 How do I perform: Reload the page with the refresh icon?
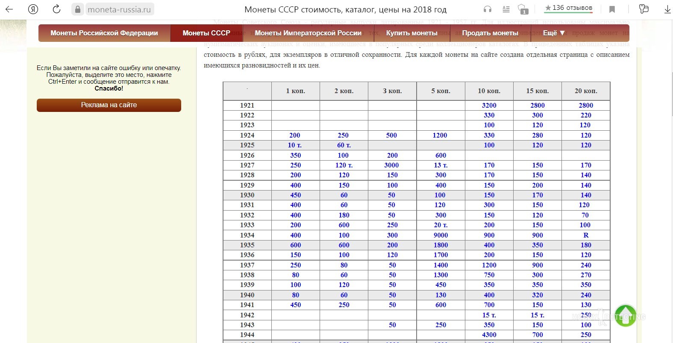pos(56,9)
